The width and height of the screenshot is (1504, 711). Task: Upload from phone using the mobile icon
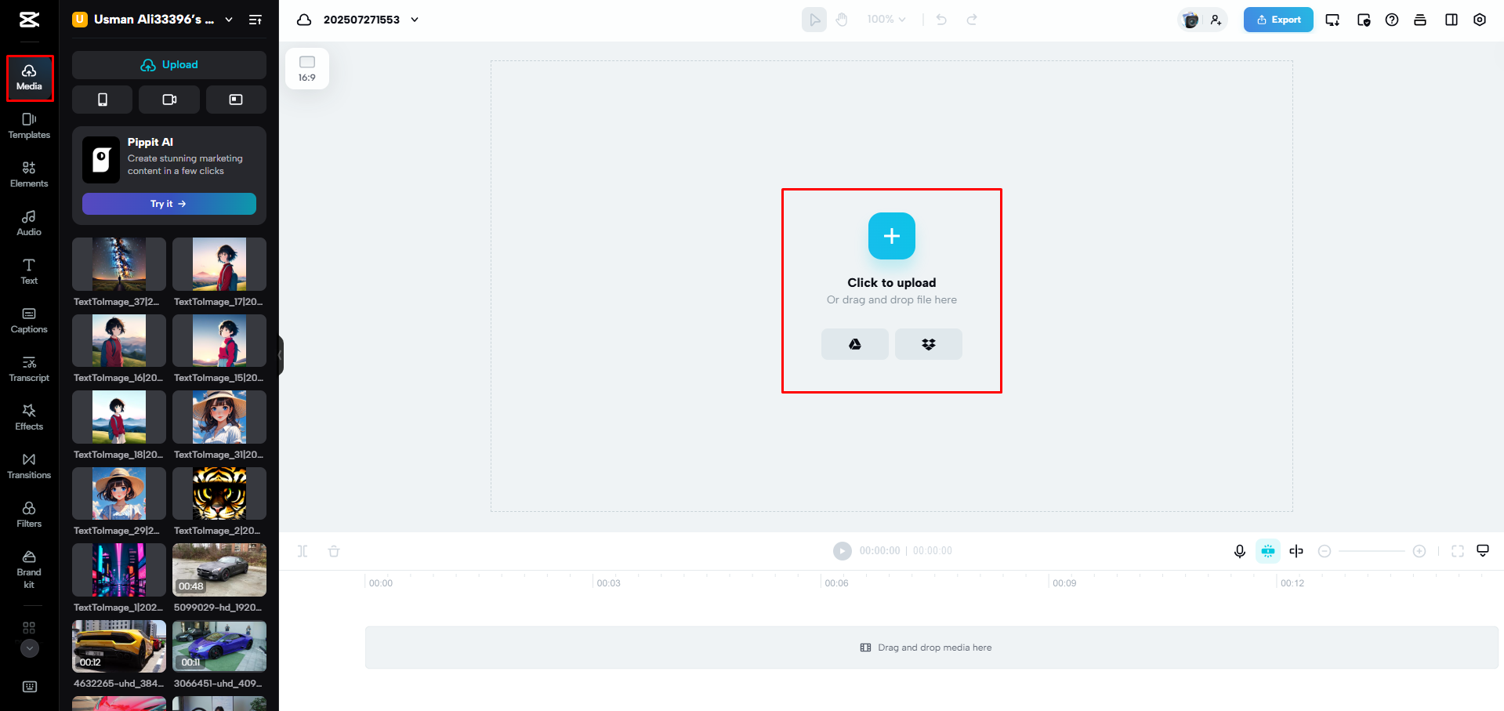point(102,100)
